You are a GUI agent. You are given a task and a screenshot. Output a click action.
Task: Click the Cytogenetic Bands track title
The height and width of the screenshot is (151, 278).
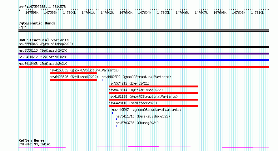coord(37,23)
